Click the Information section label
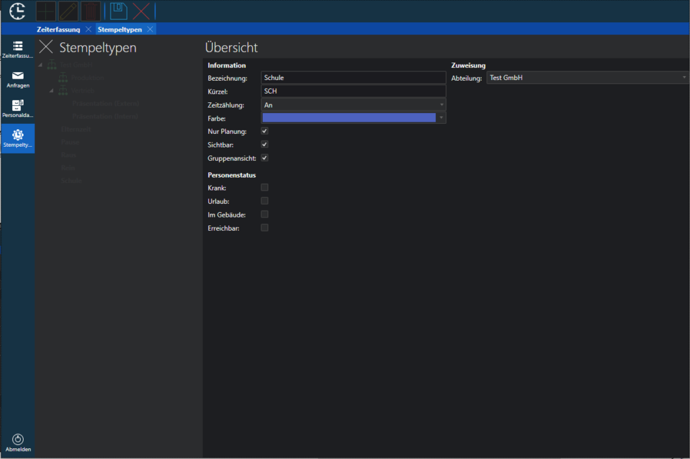The width and height of the screenshot is (690, 459). [226, 65]
